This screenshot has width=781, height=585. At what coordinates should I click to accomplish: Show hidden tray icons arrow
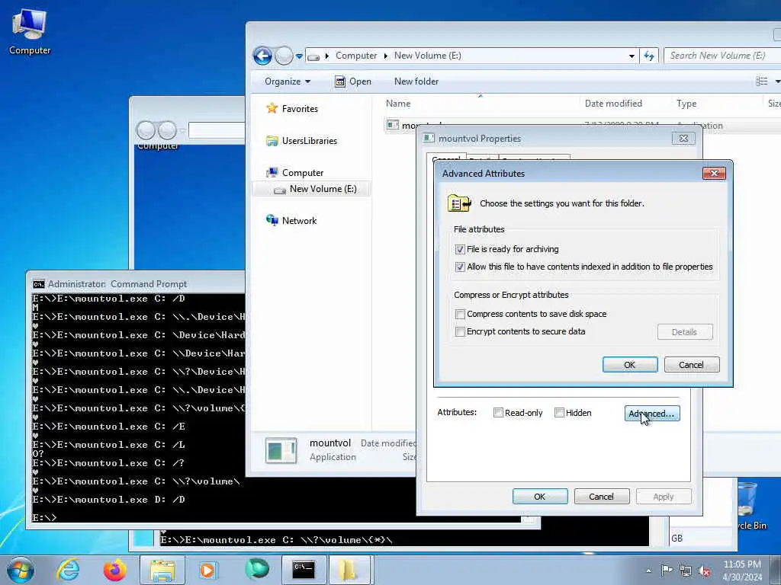[648, 571]
